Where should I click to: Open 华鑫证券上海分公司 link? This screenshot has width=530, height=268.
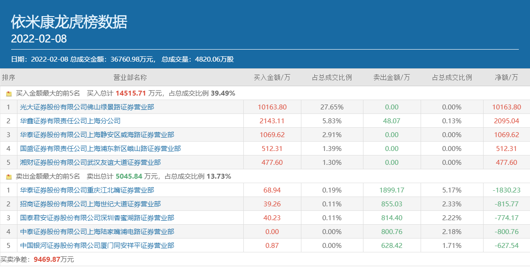(70, 121)
